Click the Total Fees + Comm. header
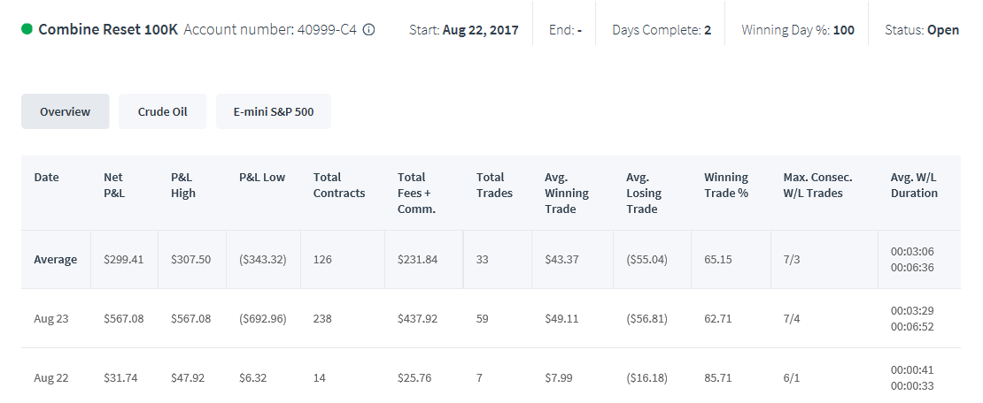Viewport: 983px width, 403px height. [417, 193]
